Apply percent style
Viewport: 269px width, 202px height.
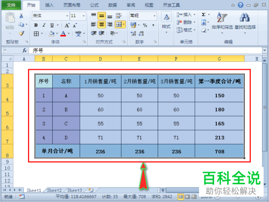tap(145, 25)
